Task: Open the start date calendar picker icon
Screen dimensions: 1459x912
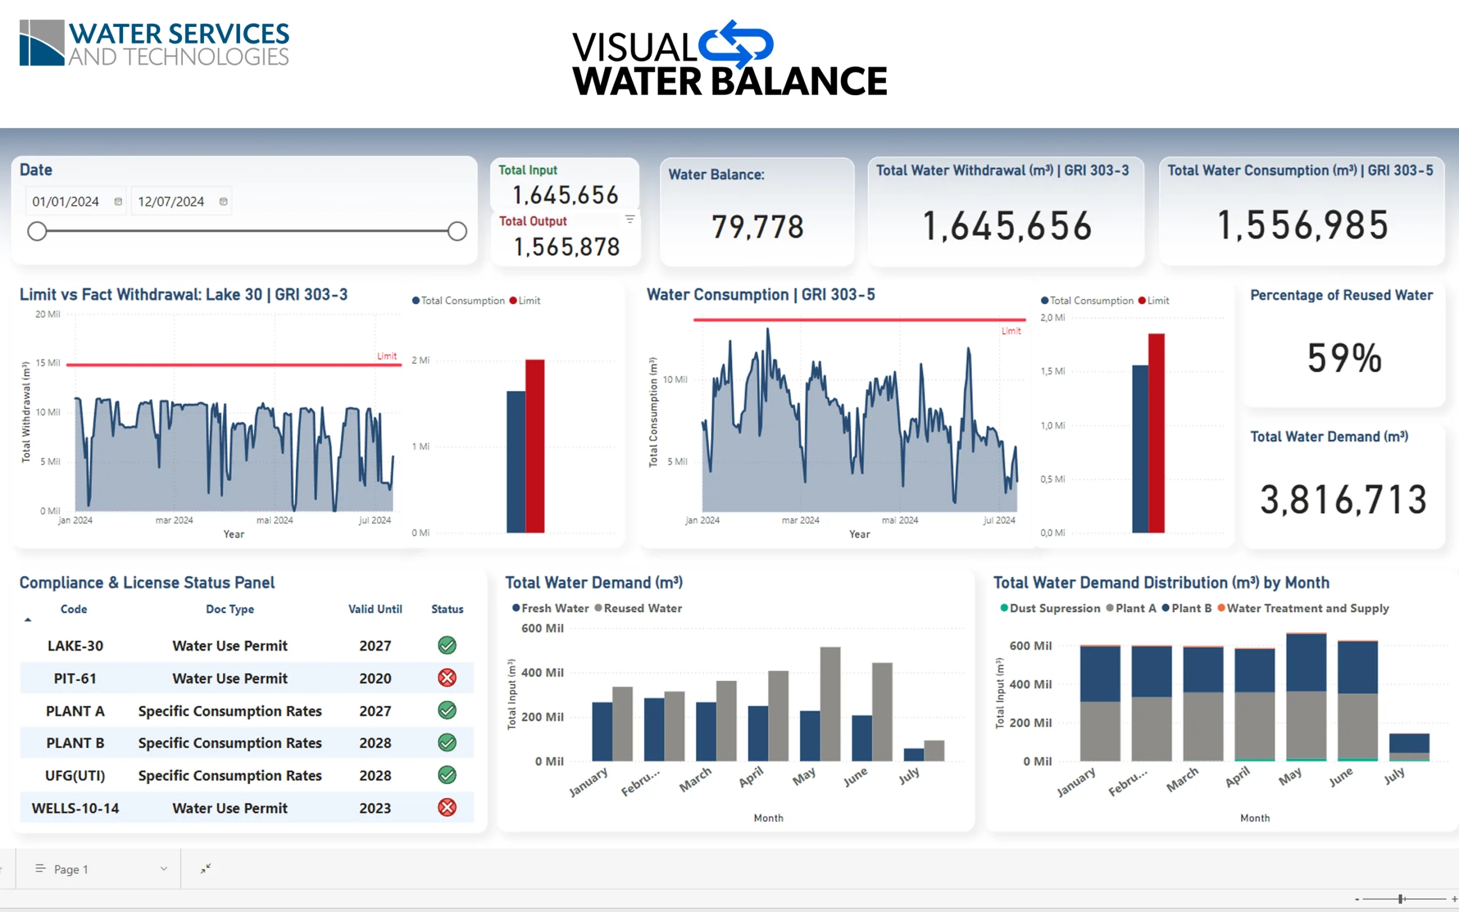Action: coord(118,201)
